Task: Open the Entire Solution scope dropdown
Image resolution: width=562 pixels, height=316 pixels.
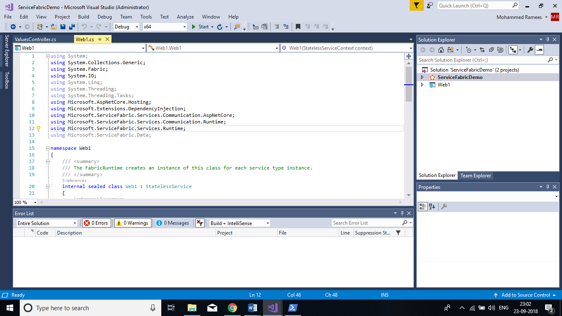Action: click(x=47, y=223)
